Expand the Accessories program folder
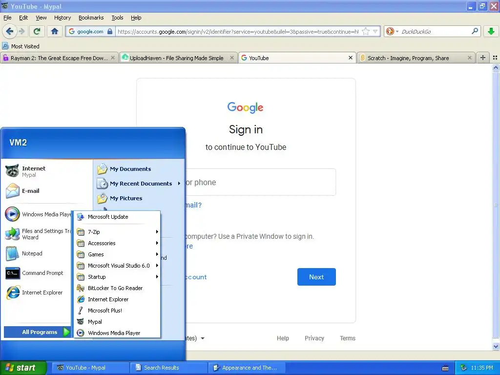 point(117,243)
